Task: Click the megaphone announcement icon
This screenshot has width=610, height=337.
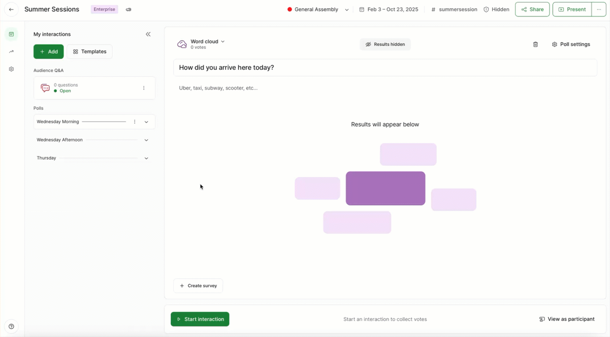Action: [x=129, y=10]
